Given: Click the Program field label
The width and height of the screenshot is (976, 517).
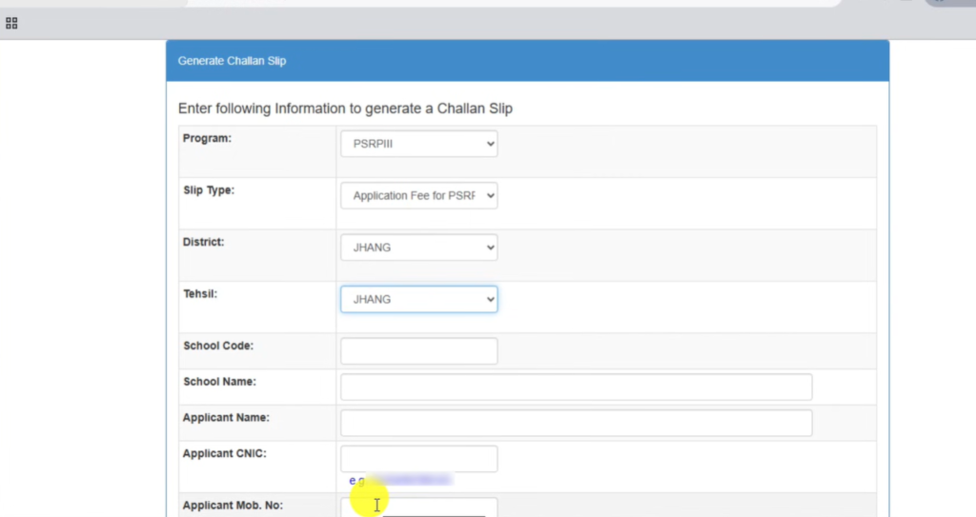Looking at the screenshot, I should (208, 138).
